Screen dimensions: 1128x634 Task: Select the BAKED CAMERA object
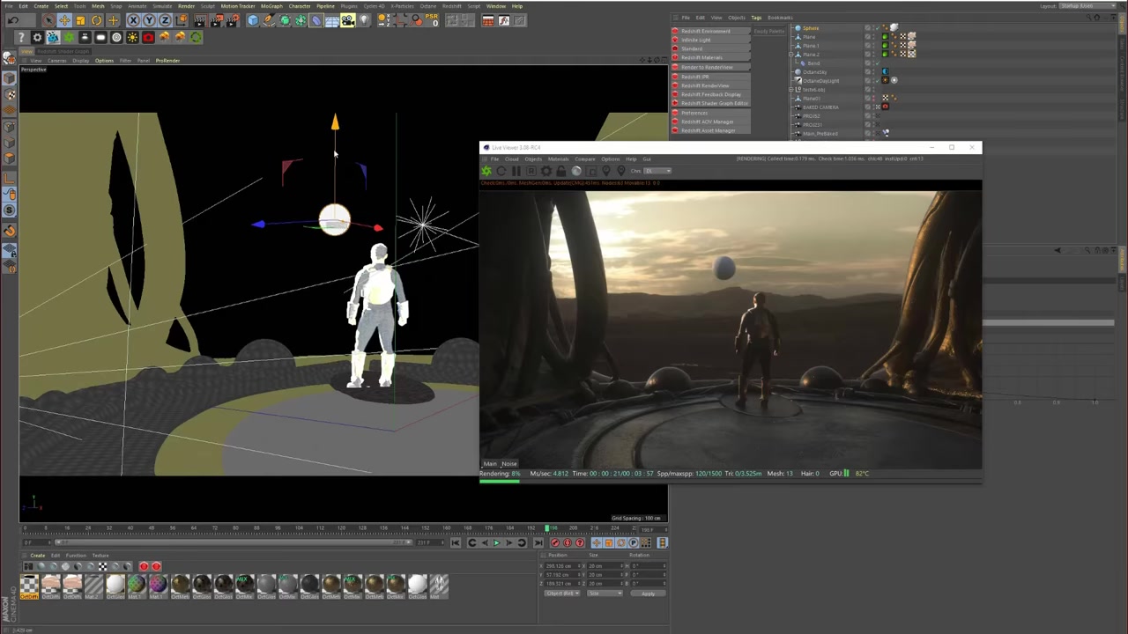[x=820, y=107]
